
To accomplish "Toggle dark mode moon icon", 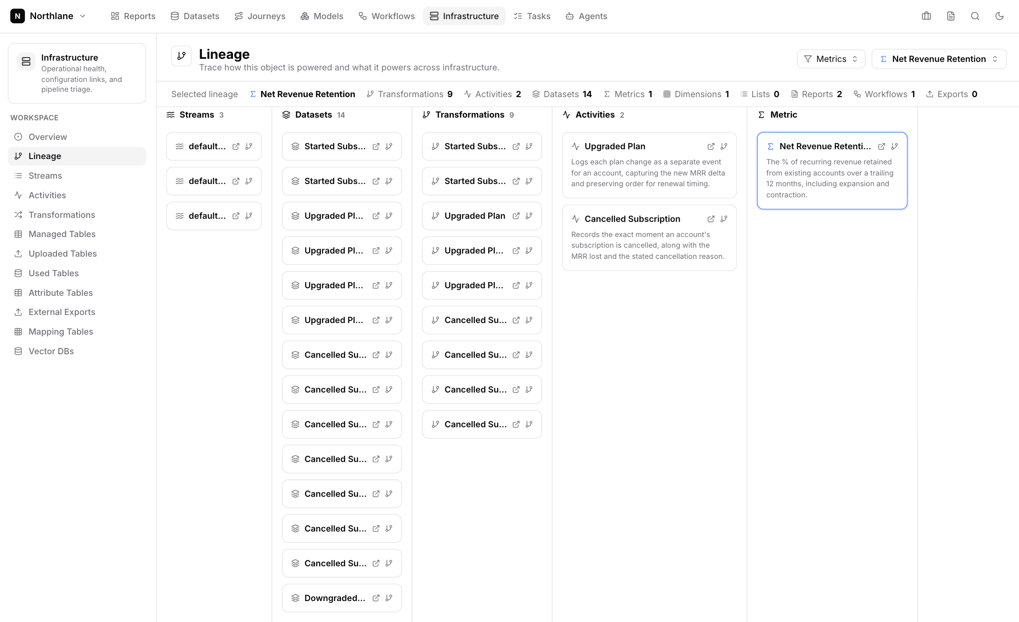I will pyautogui.click(x=999, y=16).
